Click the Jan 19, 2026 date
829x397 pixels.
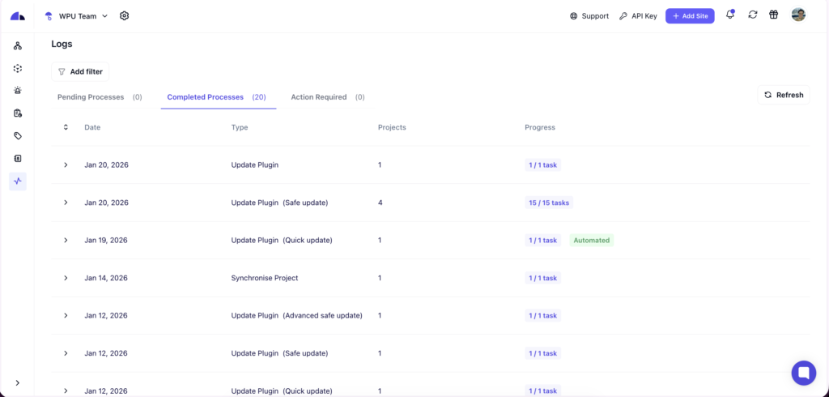click(106, 241)
